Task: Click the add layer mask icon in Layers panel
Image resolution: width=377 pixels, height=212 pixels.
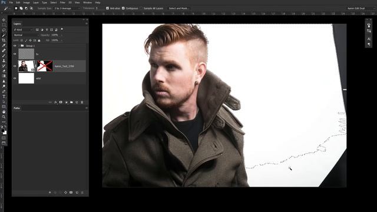Action: coord(61,102)
